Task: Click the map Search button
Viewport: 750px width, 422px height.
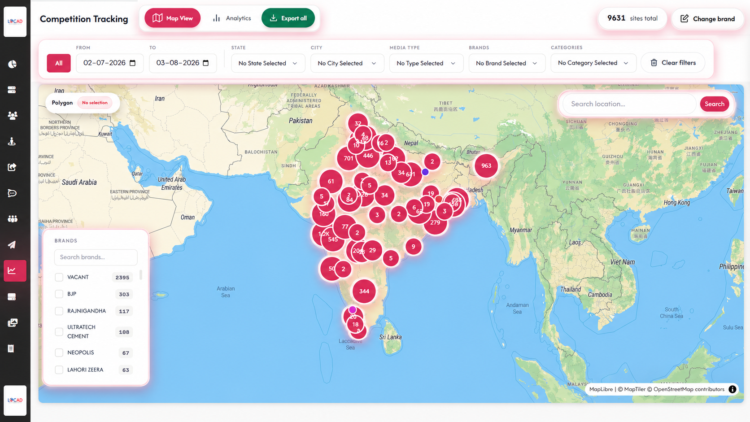Action: click(x=714, y=104)
